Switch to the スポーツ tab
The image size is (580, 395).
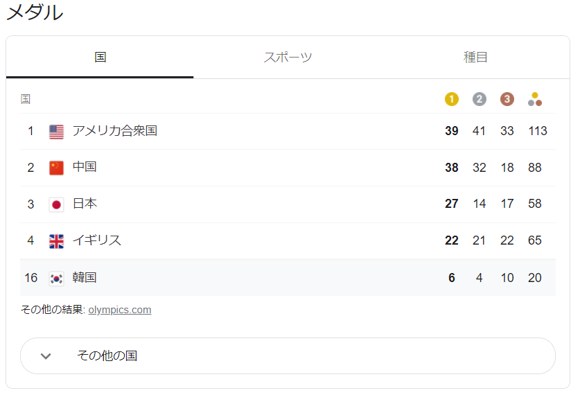288,58
